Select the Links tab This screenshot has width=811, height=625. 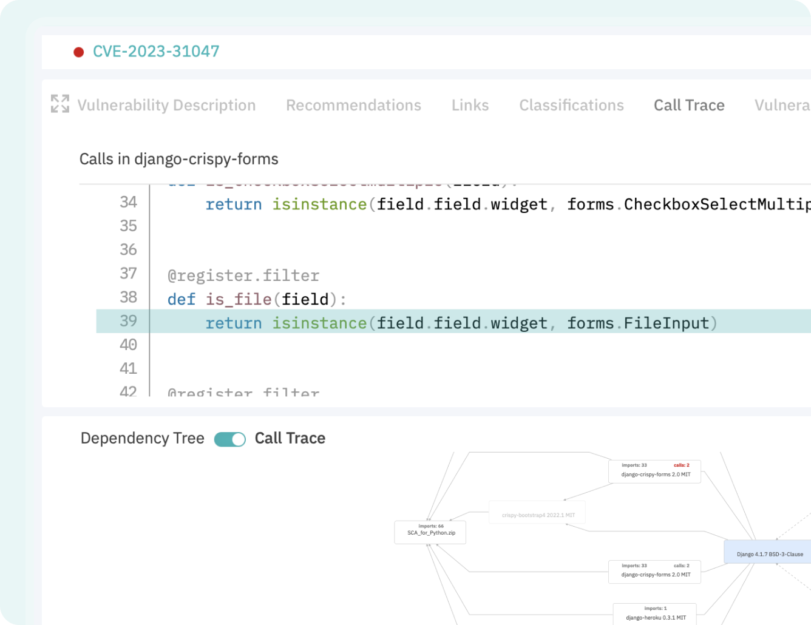pyautogui.click(x=470, y=105)
